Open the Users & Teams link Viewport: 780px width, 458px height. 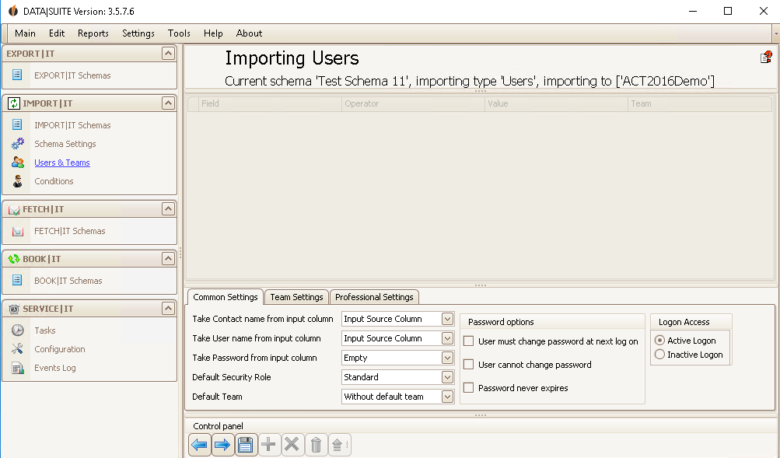62,163
